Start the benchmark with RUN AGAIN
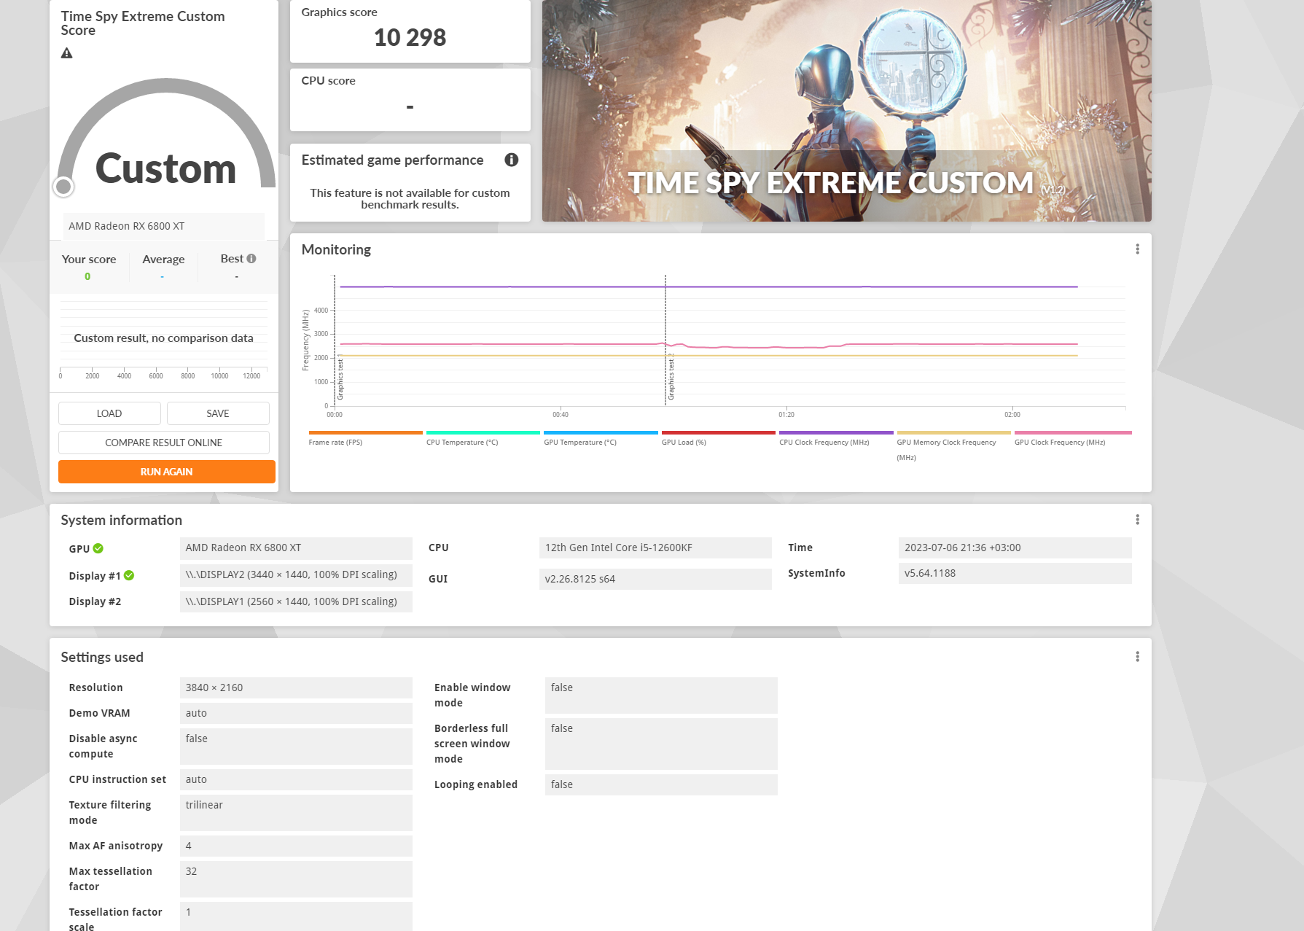 coord(167,472)
